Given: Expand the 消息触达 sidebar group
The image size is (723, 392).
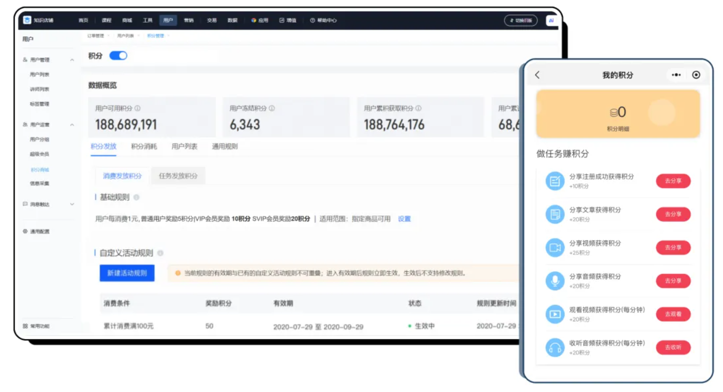Looking at the screenshot, I should [72, 204].
